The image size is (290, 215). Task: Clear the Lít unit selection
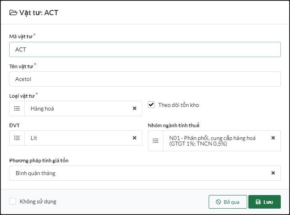[x=135, y=138]
